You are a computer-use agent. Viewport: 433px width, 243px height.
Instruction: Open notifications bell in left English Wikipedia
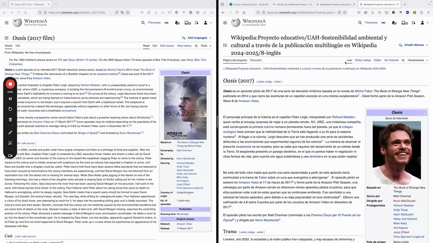tap(177, 23)
